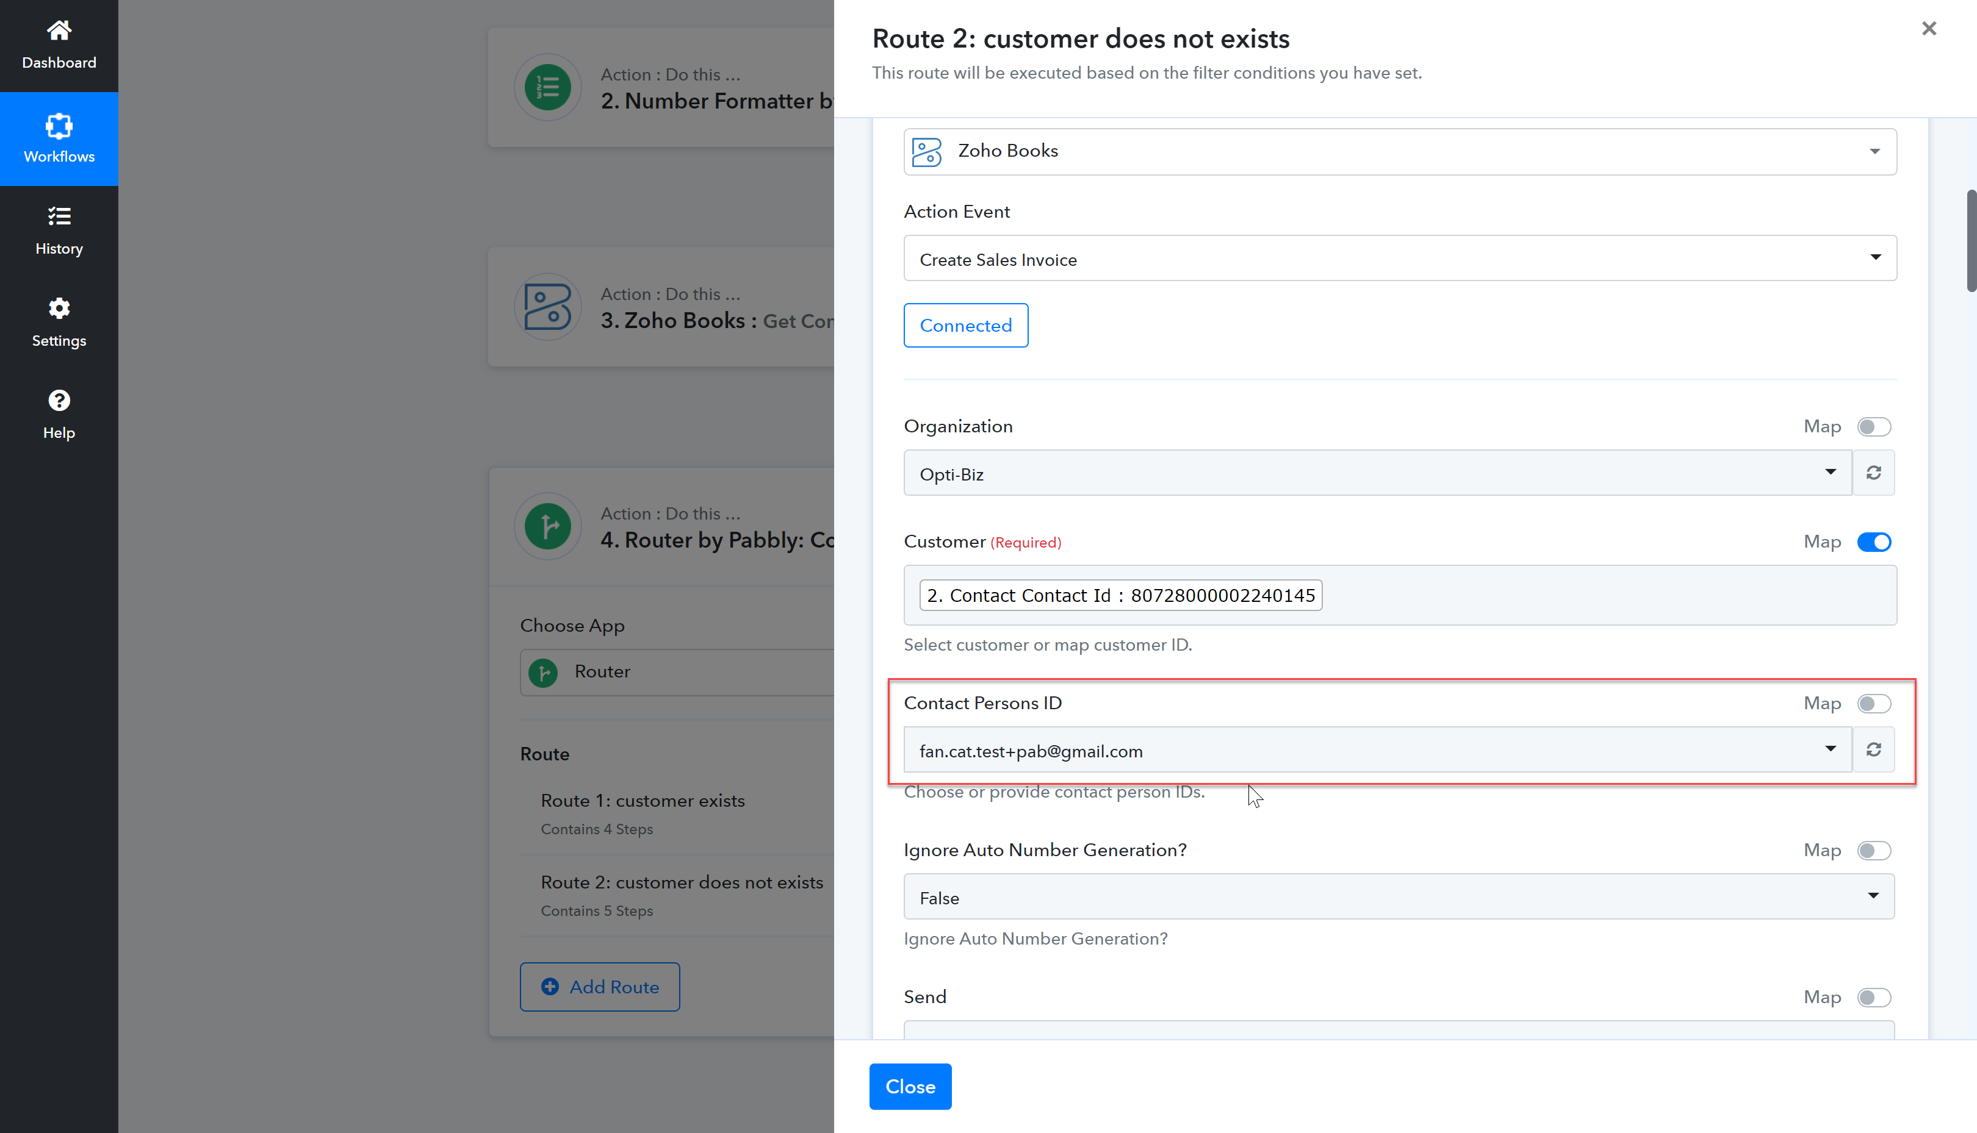Viewport: 1977px width, 1133px height.
Task: Click the mapped Contact Id tag
Action: point(1120,595)
